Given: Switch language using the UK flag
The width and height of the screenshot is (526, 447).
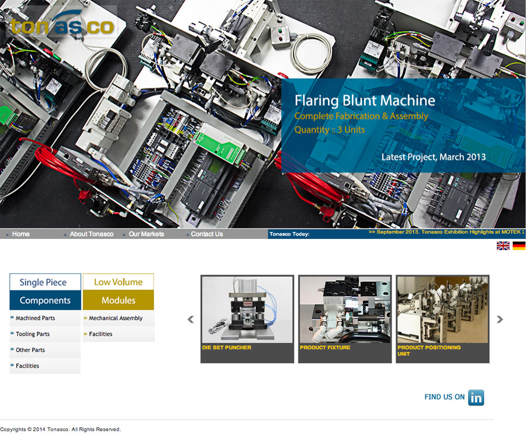Looking at the screenshot, I should pos(503,245).
